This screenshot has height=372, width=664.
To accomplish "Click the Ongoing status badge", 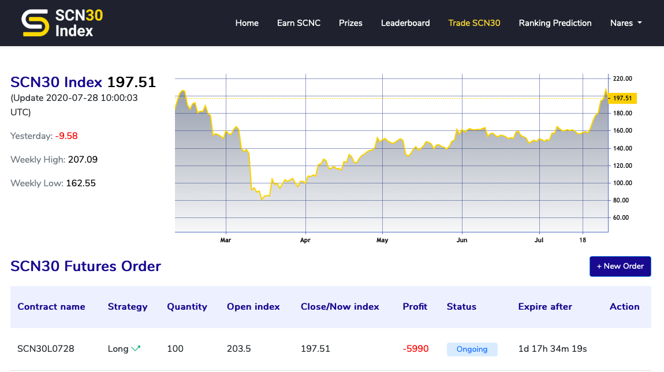I will click(x=472, y=349).
